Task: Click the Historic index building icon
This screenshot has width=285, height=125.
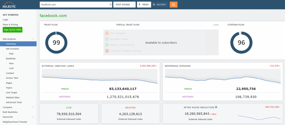Action: [154, 4]
